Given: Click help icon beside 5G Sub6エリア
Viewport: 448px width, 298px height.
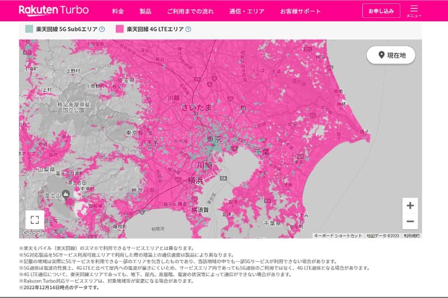Looking at the screenshot, I should pyautogui.click(x=102, y=29).
